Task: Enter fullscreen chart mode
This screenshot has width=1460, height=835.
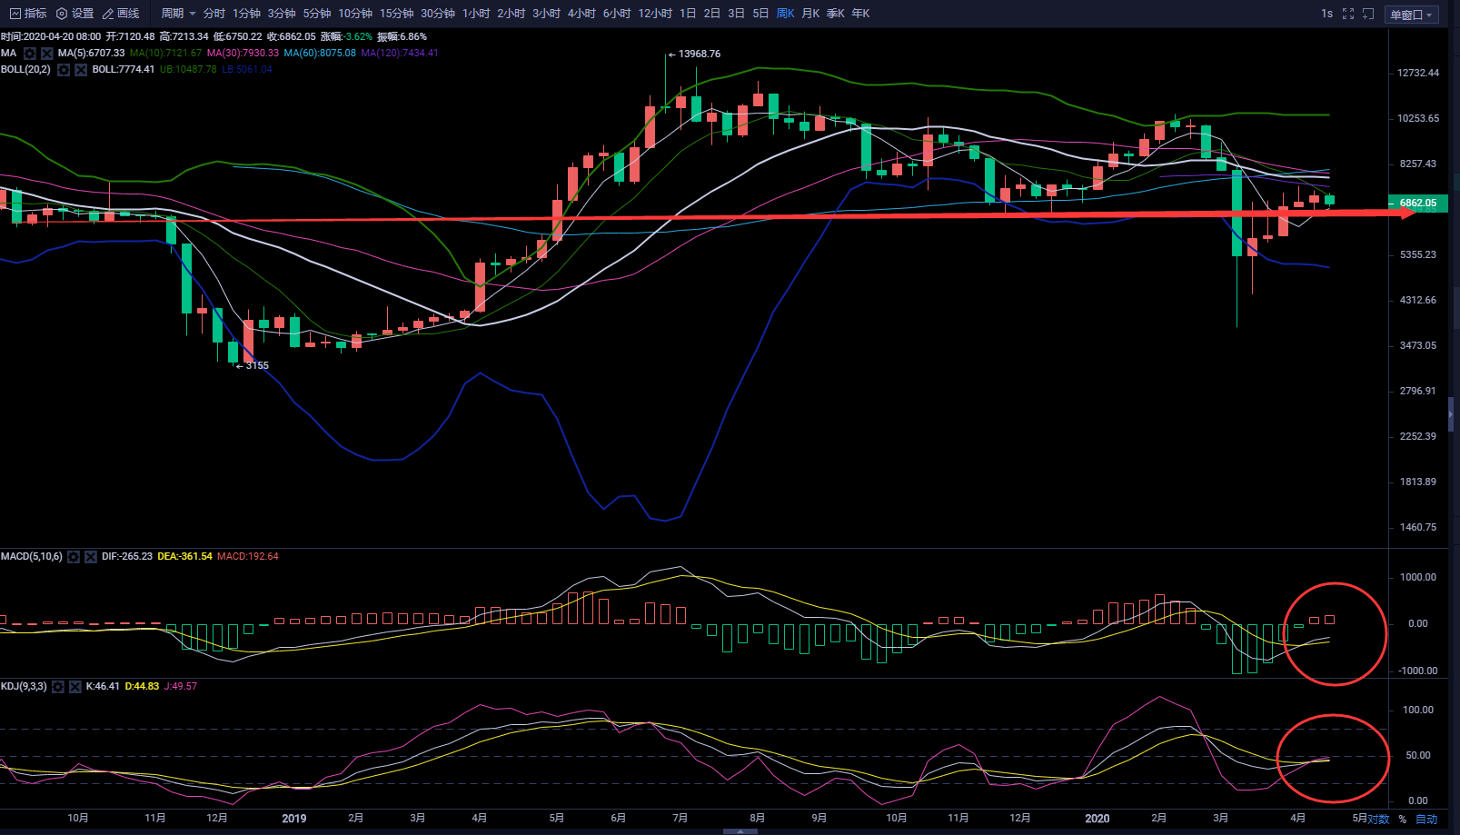Action: click(1348, 14)
